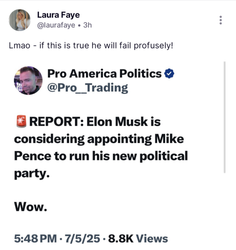The image size is (236, 250).
Task: Click the 5:48 PM time stamp
Action: coord(35,238)
